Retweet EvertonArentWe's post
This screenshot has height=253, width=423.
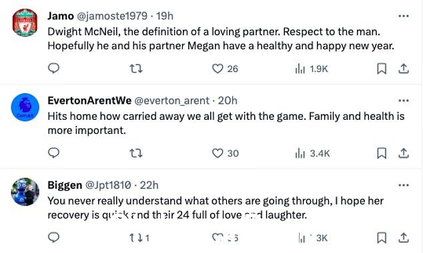(136, 153)
